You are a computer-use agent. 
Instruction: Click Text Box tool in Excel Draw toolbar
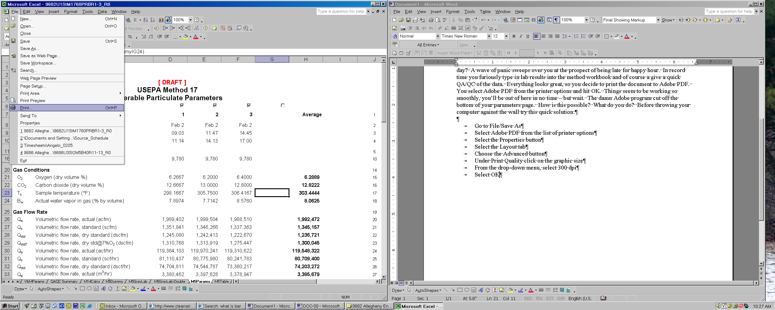point(96,289)
